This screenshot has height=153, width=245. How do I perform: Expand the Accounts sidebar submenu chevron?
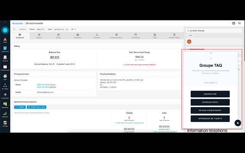pyautogui.click(x=9, y=49)
